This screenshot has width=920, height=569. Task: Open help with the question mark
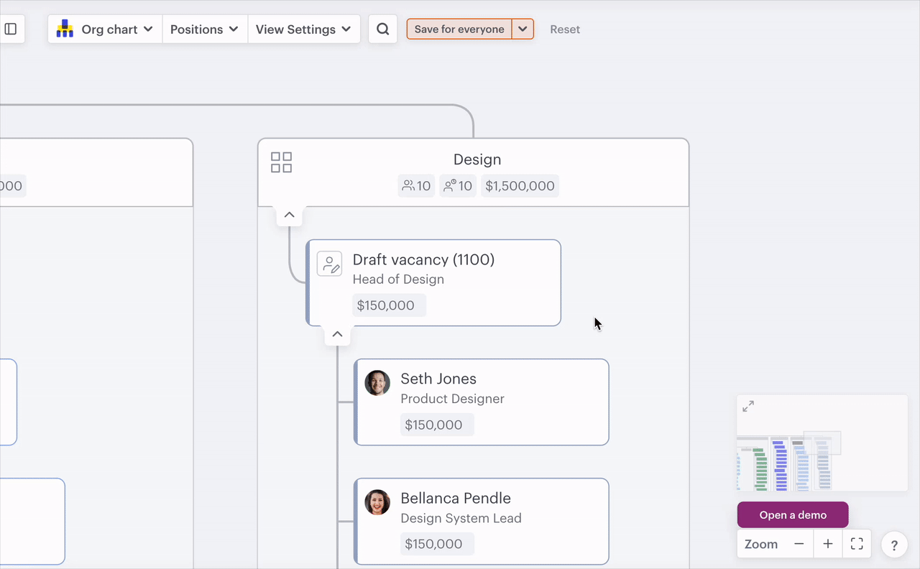[x=894, y=545]
